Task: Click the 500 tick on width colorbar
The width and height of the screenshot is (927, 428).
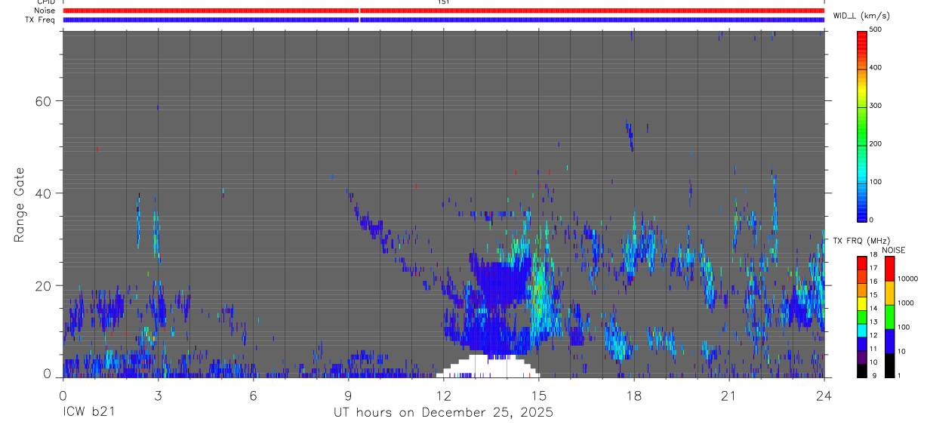Action: [x=876, y=29]
